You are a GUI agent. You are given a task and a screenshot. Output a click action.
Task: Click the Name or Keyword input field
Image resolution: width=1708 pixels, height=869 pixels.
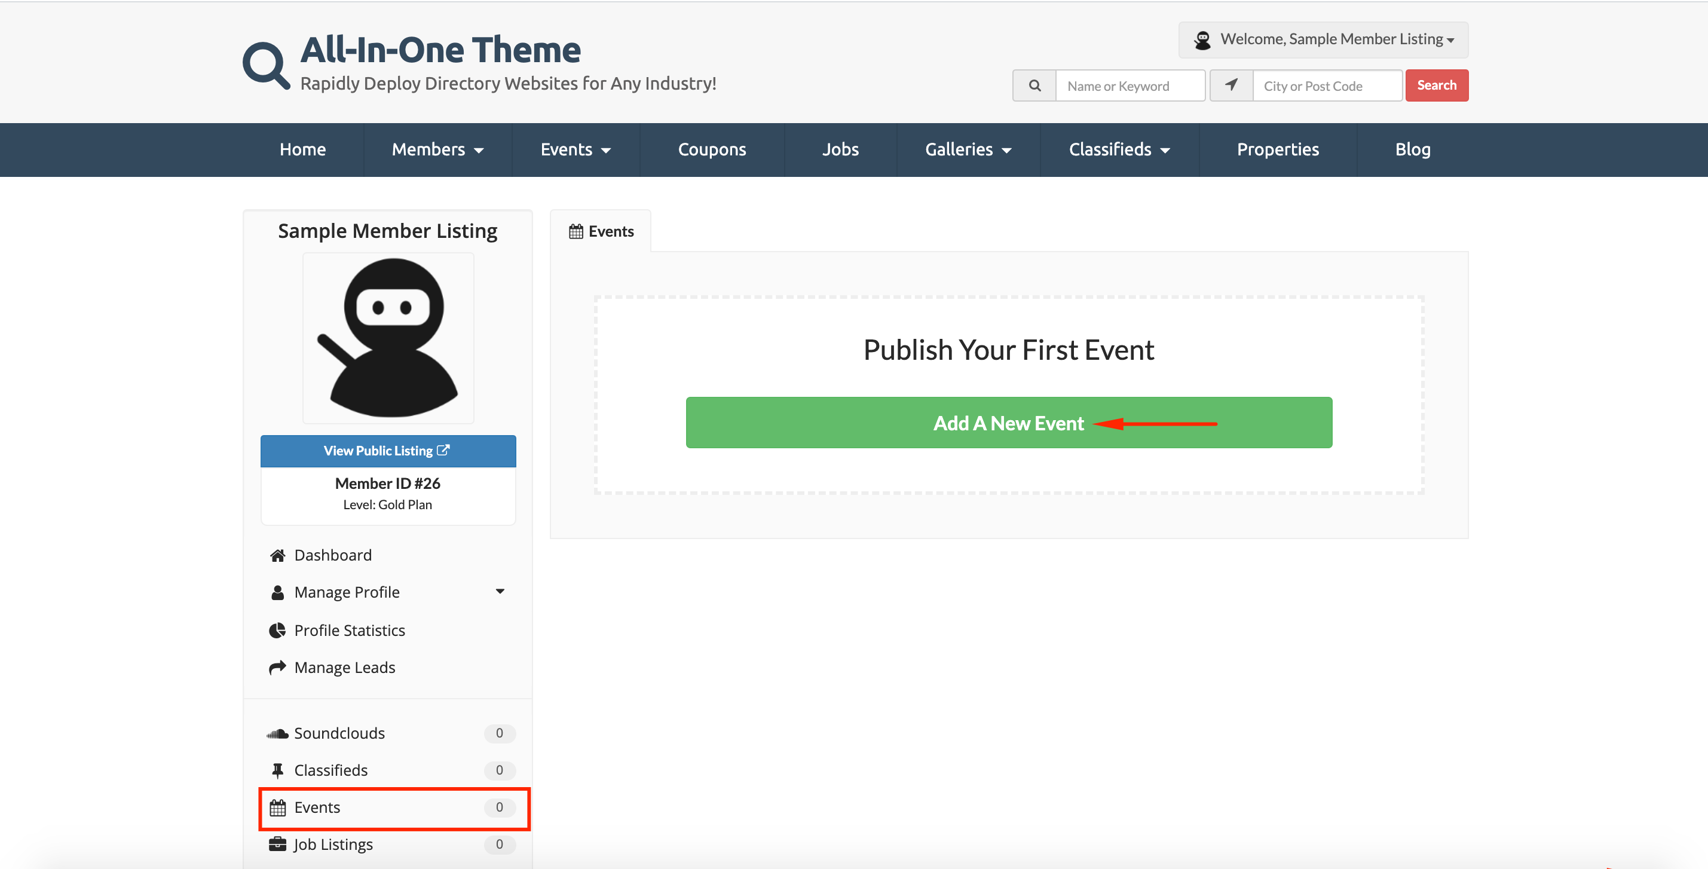point(1130,85)
